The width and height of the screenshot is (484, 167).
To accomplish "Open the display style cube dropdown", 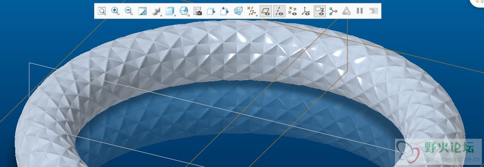I will [170, 11].
